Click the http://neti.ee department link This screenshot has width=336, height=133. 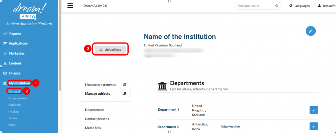[229, 125]
